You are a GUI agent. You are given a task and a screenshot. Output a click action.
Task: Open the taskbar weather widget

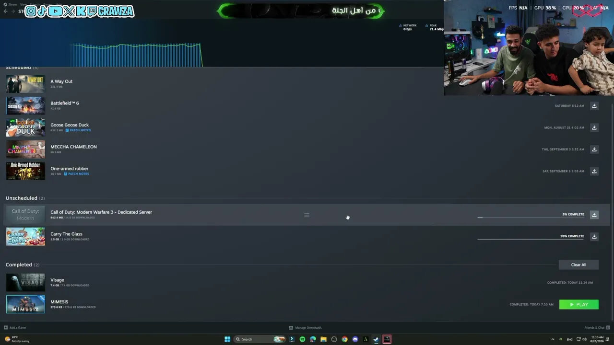pyautogui.click(x=17, y=339)
